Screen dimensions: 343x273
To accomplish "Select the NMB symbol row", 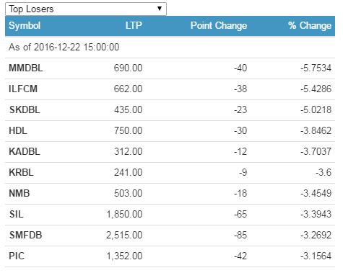I will pos(170,194).
